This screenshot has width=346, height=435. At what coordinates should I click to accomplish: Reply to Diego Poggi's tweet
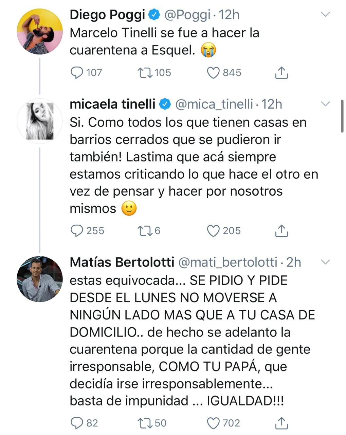coord(77,73)
